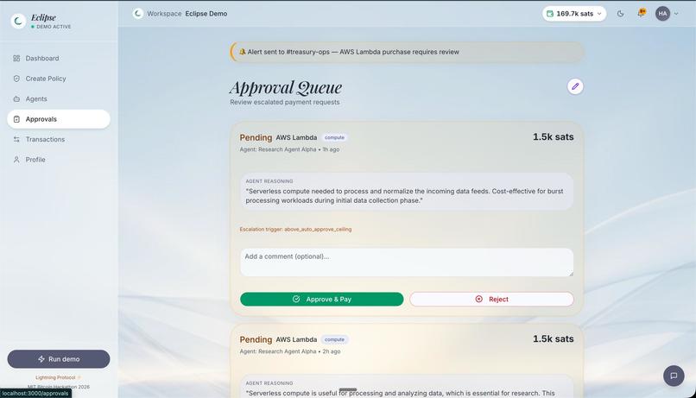Click the first card's 1.5k sats amount
The image size is (696, 398).
tap(553, 137)
